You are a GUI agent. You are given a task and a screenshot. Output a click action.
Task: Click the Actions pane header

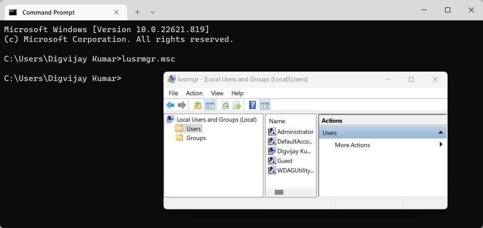[383, 121]
